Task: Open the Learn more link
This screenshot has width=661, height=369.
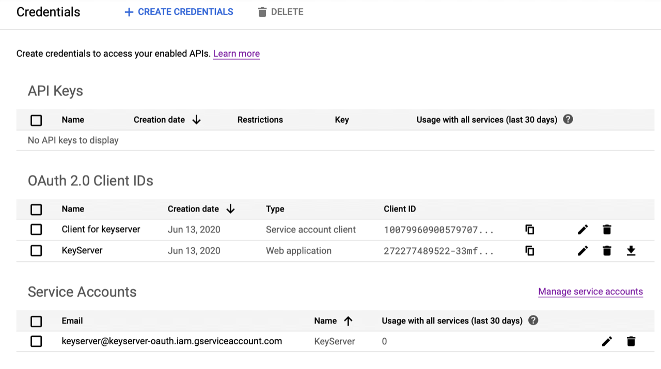Action: click(x=236, y=54)
